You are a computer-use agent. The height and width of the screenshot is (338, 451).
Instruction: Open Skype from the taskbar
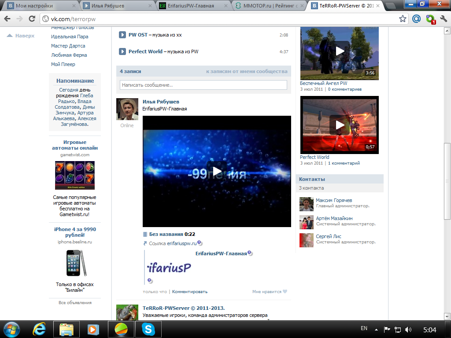(148, 329)
